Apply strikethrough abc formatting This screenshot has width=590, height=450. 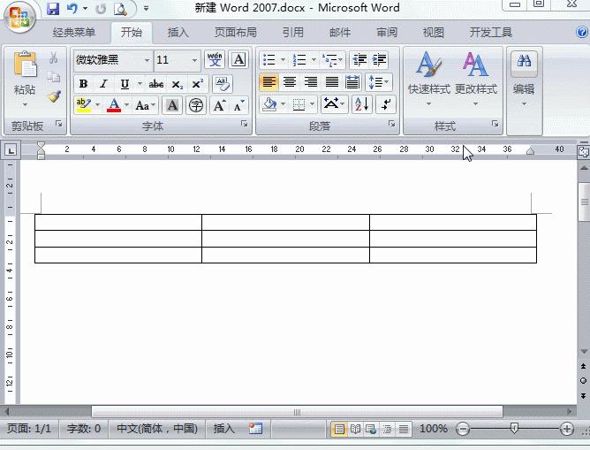tap(156, 84)
